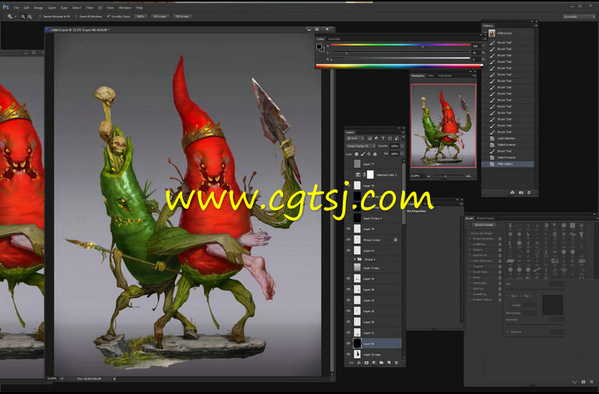The height and width of the screenshot is (394, 599).
Task: Toggle Shape Dynamics checkbox in Brush panel
Action: pyautogui.click(x=470, y=238)
